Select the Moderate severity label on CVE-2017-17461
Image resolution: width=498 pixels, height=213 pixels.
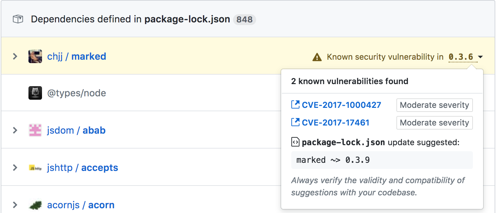coord(434,122)
